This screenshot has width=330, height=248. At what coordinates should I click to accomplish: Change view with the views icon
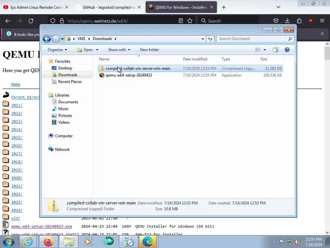click(257, 50)
